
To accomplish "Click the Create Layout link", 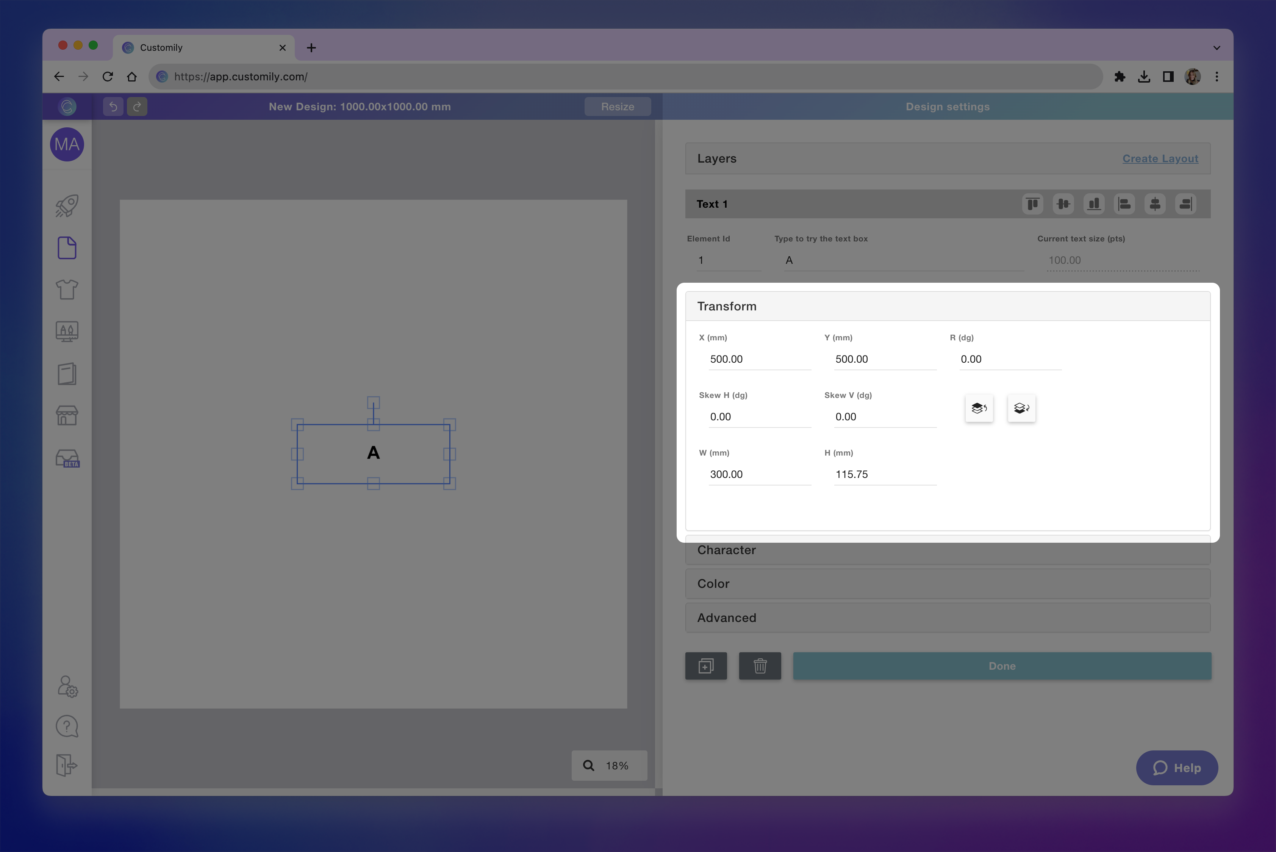I will click(x=1160, y=159).
